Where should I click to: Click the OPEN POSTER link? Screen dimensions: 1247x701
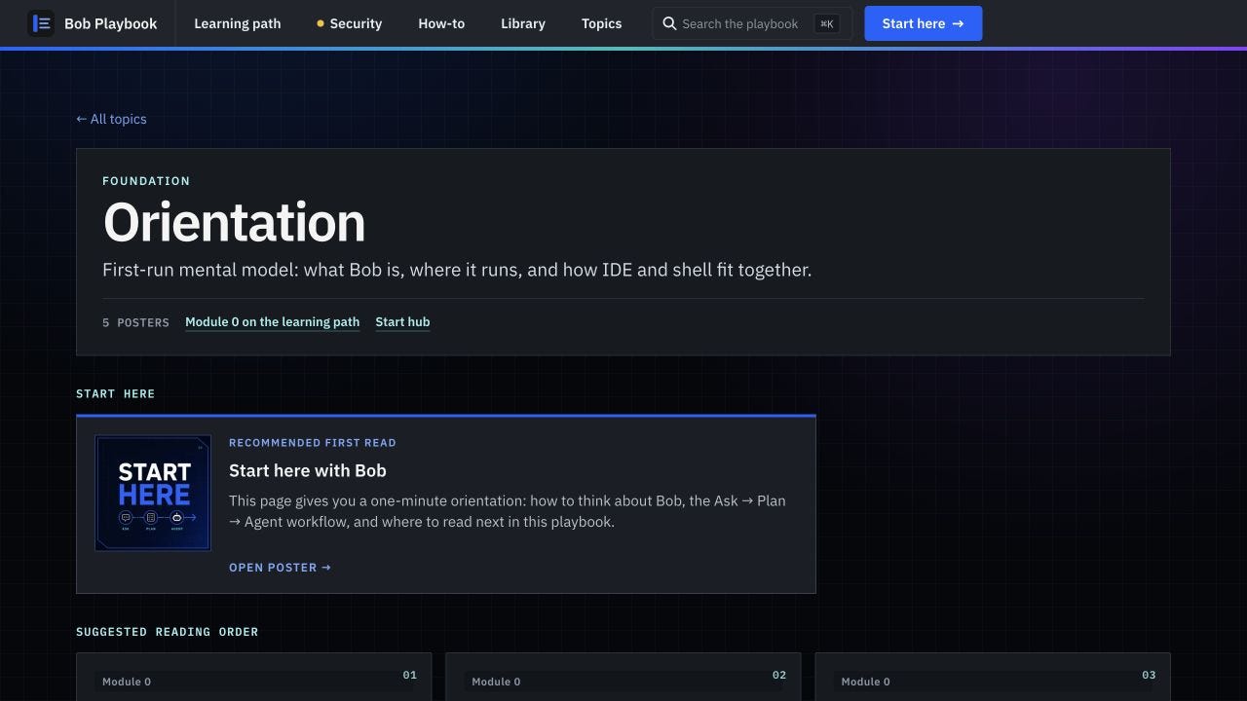tap(280, 568)
